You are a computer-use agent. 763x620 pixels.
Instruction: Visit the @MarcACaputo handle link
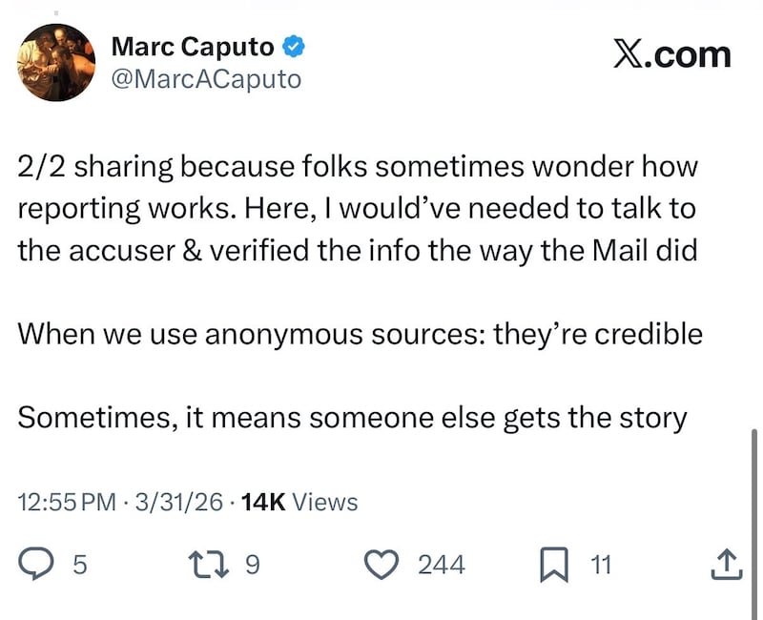coord(206,78)
